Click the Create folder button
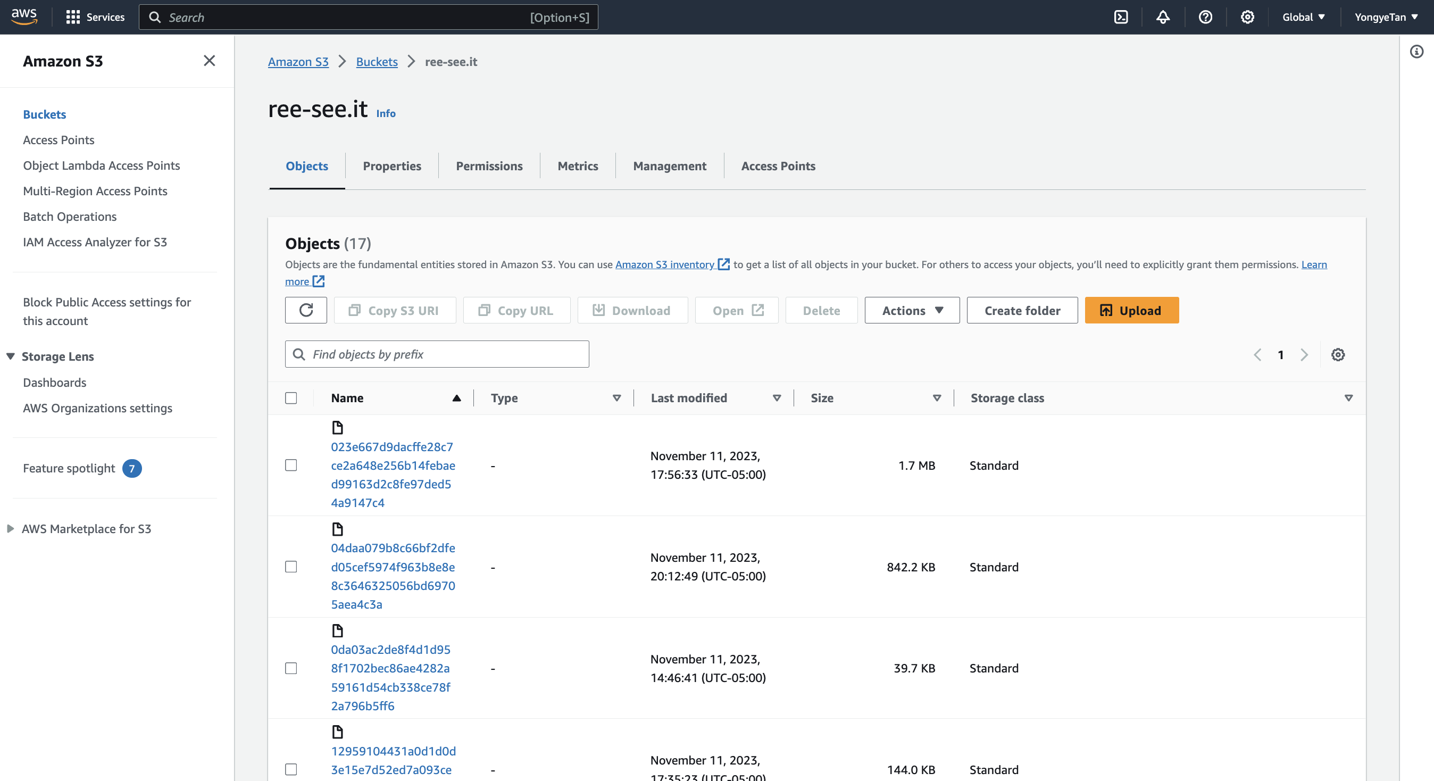The image size is (1434, 781). coord(1021,310)
